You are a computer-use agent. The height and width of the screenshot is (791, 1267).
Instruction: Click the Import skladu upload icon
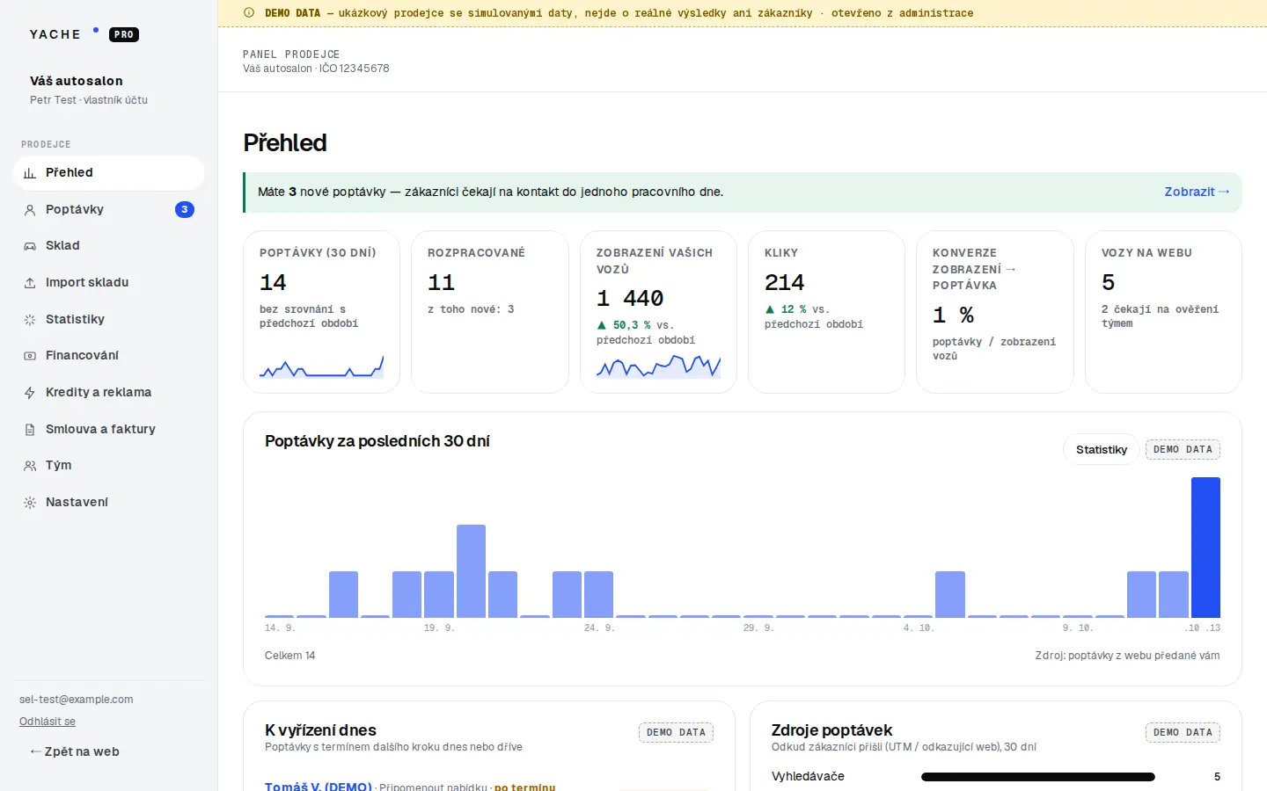[30, 283]
